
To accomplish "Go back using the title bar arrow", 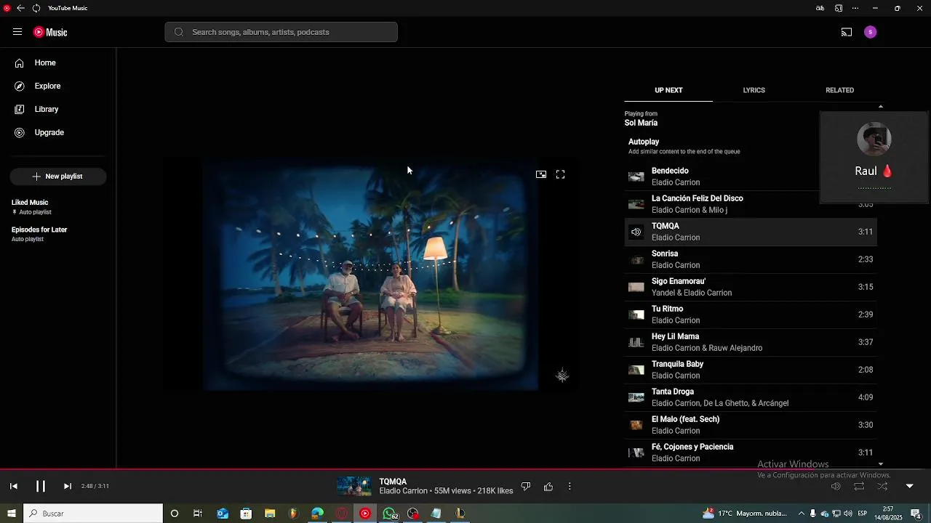I will 20,8.
